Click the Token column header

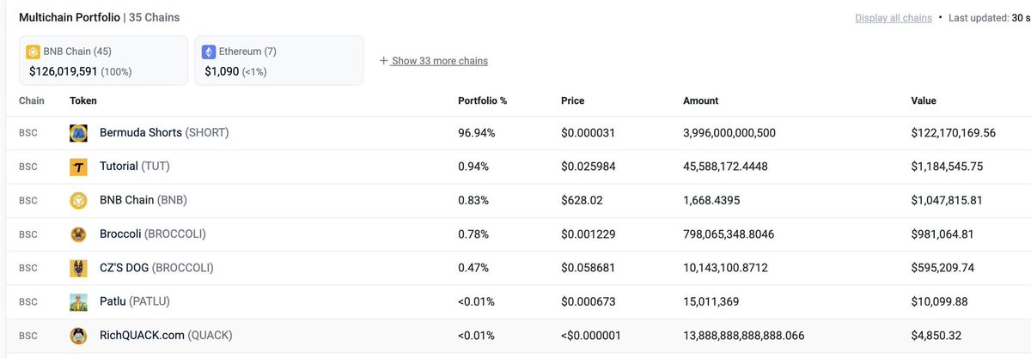coord(83,100)
